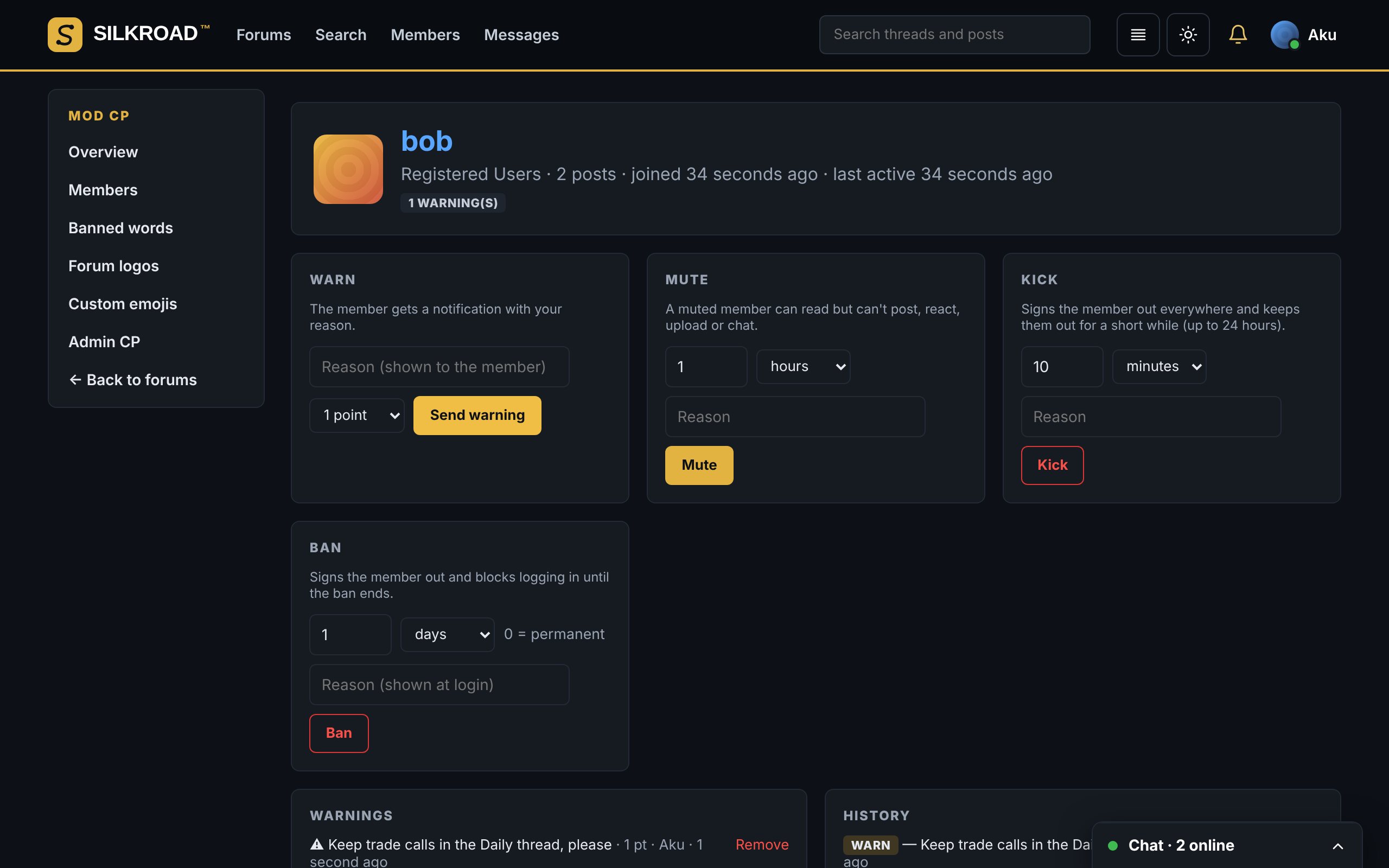Open the 1 point dropdown
Viewport: 1389px width, 868px height.
click(x=356, y=415)
